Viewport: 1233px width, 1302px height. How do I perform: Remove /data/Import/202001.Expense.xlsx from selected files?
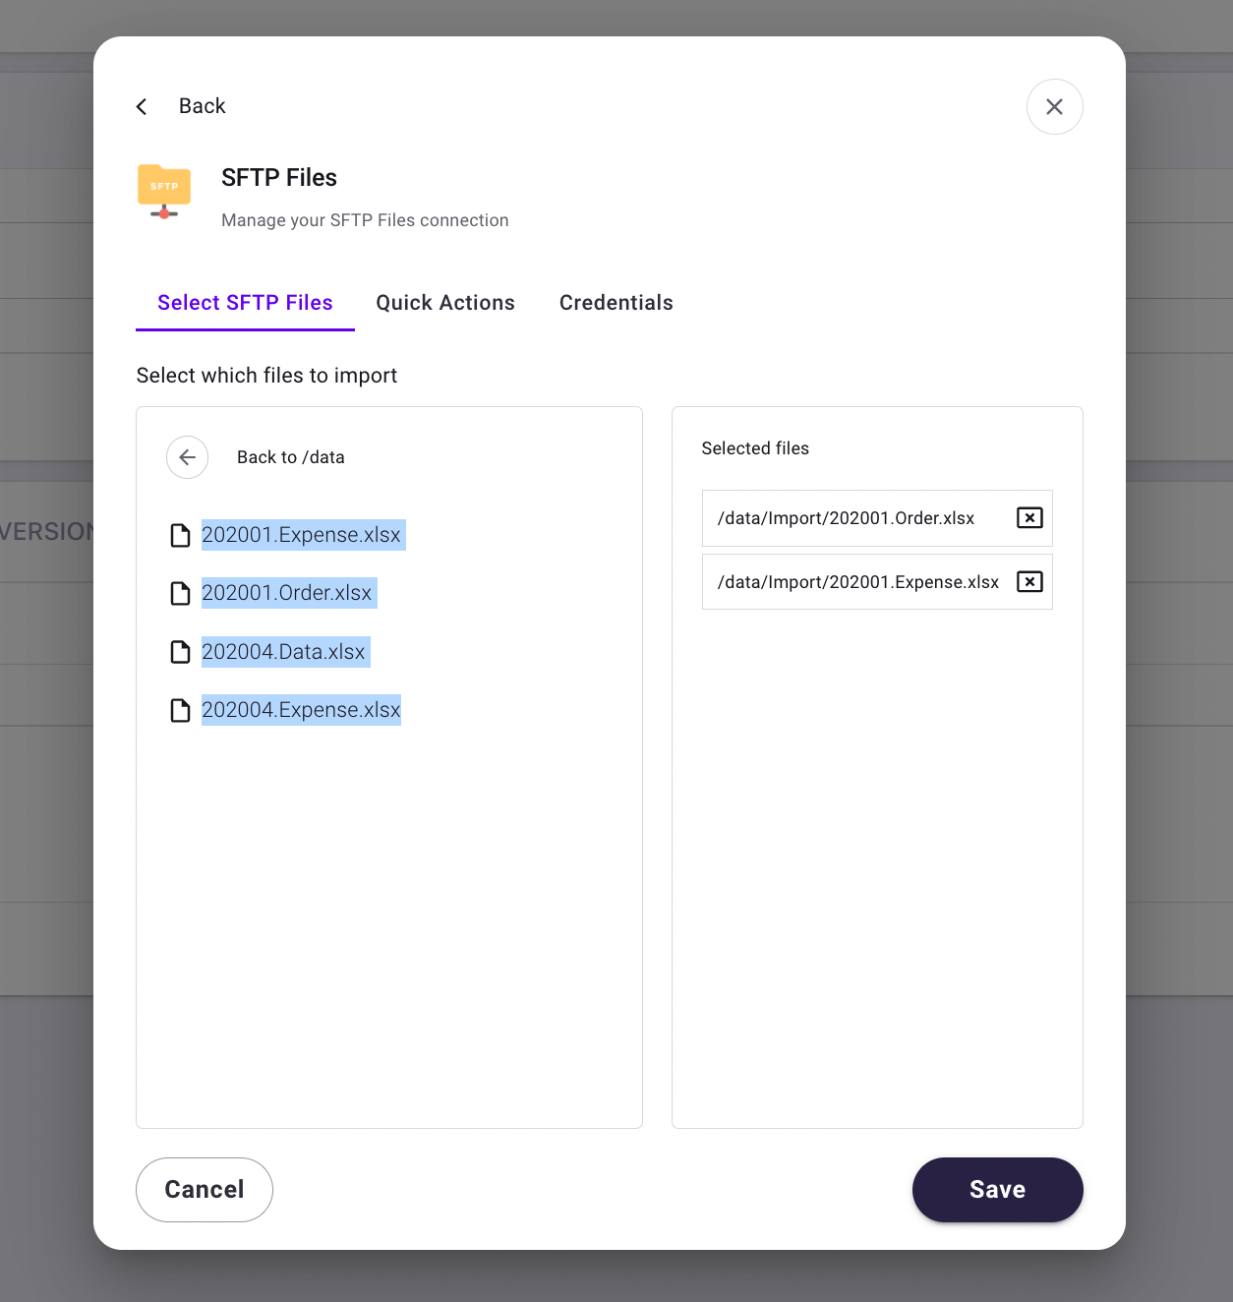(x=1029, y=582)
